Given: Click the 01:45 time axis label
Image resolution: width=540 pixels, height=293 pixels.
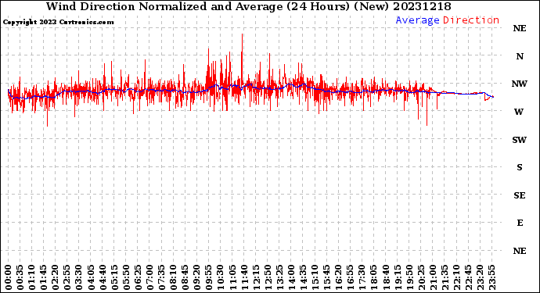Looking at the screenshot, I should click(44, 277).
